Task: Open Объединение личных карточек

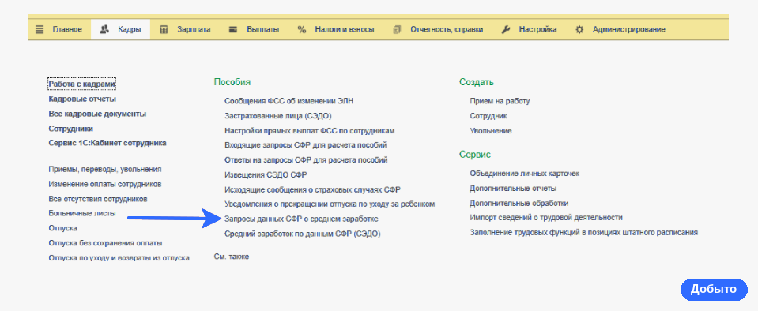Action: 525,174
